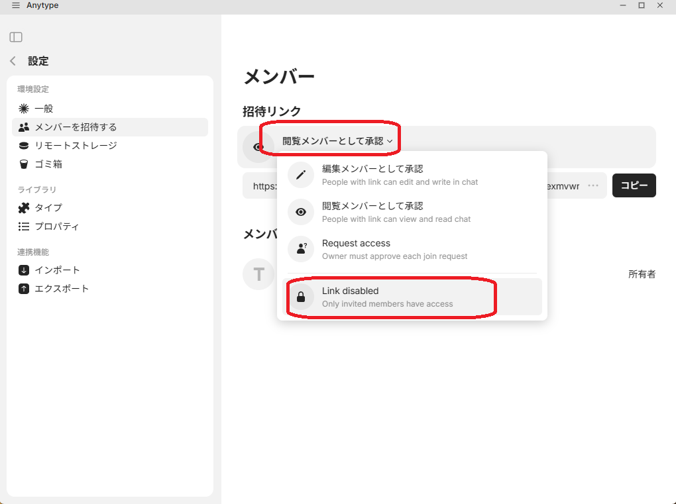Viewport: 676px width, 504px height.
Task: Collapse the 閲覧メンバーとして承認 dropdown
Action: [x=337, y=141]
